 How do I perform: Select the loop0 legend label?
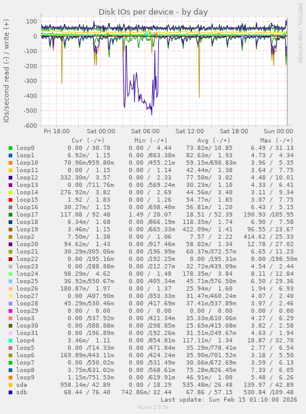[25, 148]
